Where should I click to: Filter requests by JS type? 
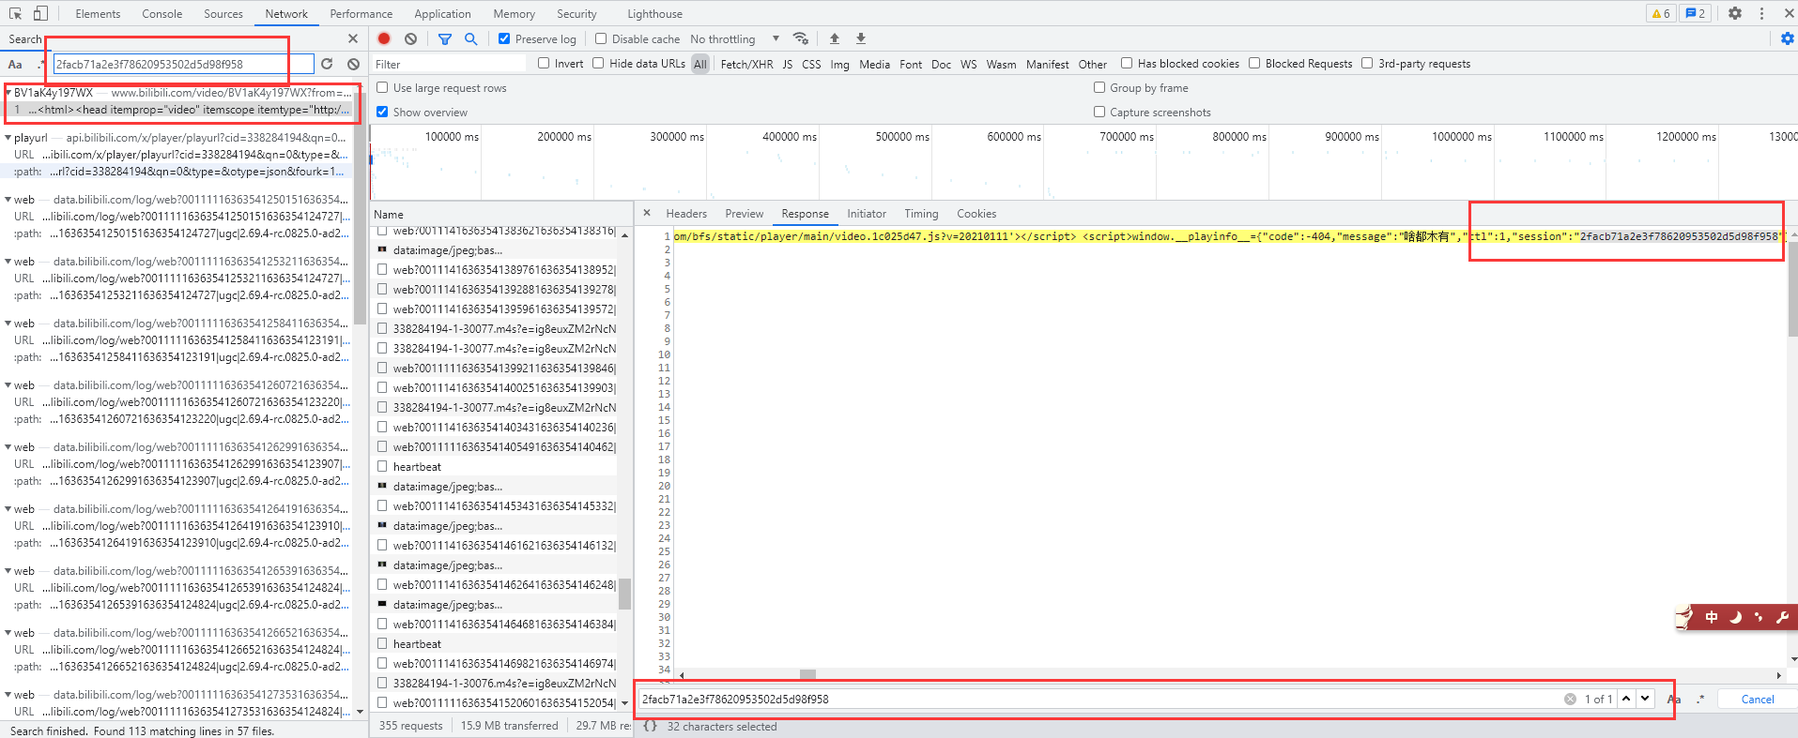point(788,64)
